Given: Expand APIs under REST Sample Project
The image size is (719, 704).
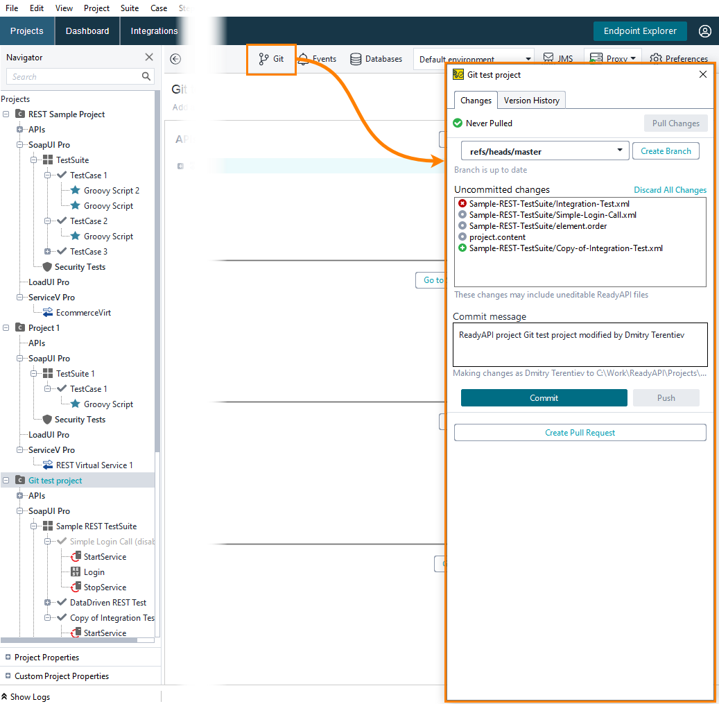Looking at the screenshot, I should coord(19,129).
